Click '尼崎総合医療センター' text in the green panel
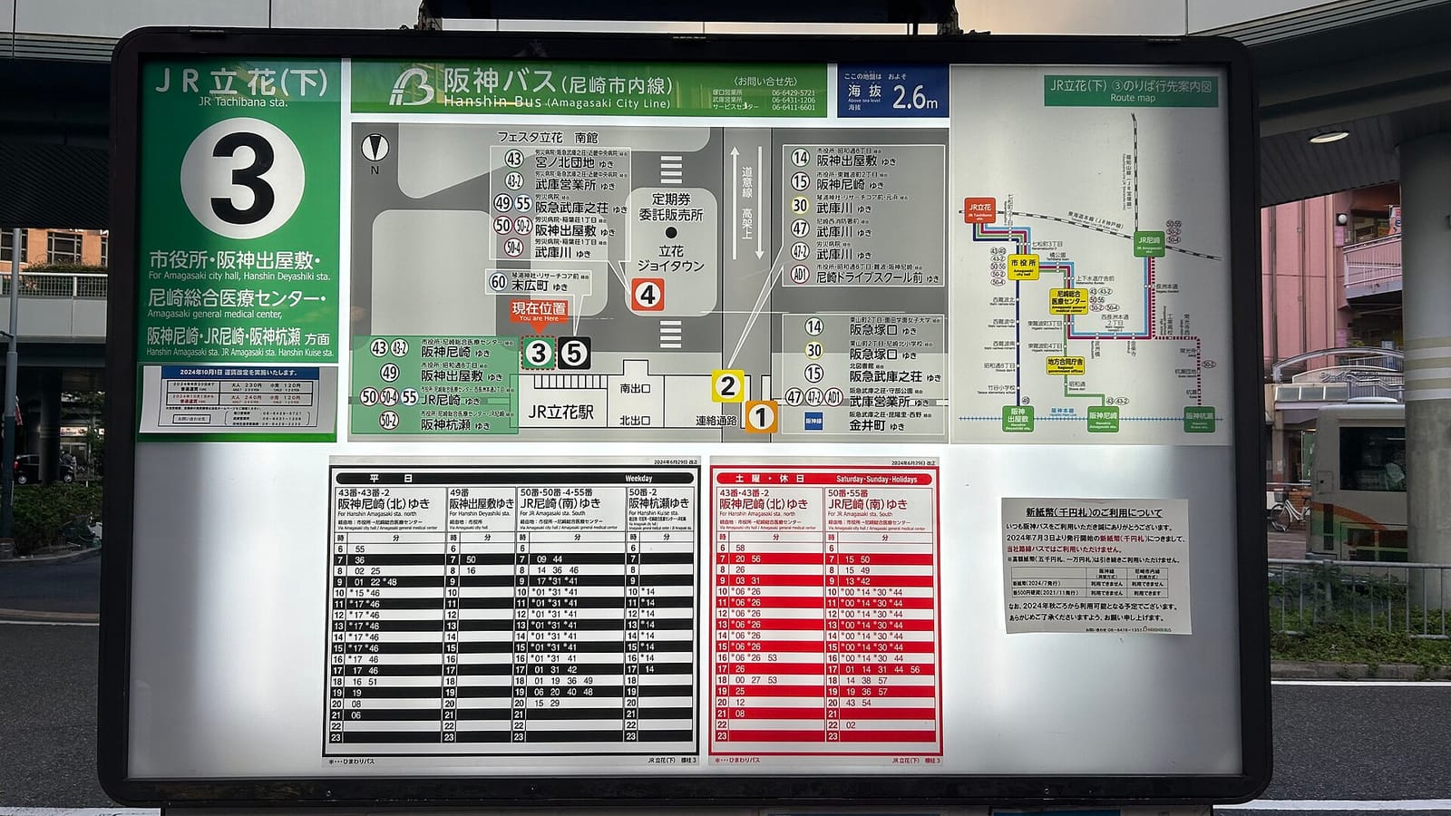 (234, 298)
